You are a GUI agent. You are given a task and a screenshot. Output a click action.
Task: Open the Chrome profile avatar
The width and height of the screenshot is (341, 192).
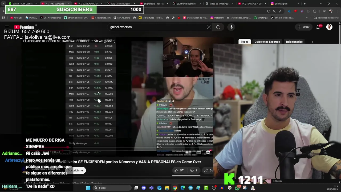[331, 11]
